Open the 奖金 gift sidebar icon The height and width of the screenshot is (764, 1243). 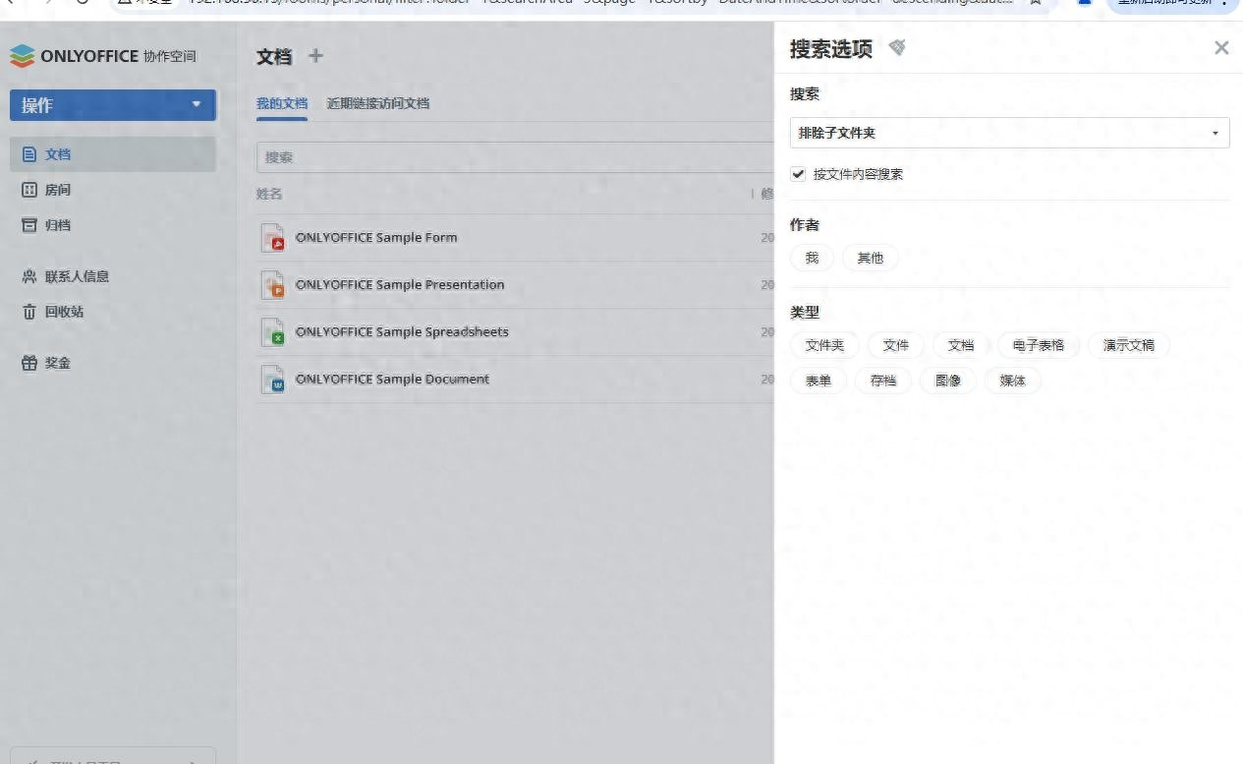pos(29,363)
